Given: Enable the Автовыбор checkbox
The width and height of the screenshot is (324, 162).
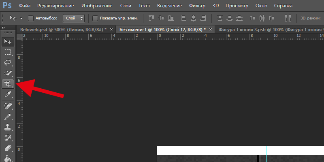Looking at the screenshot, I should (x=31, y=18).
